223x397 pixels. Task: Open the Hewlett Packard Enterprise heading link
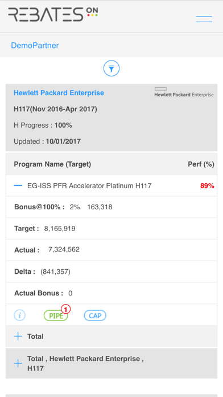tap(59, 93)
